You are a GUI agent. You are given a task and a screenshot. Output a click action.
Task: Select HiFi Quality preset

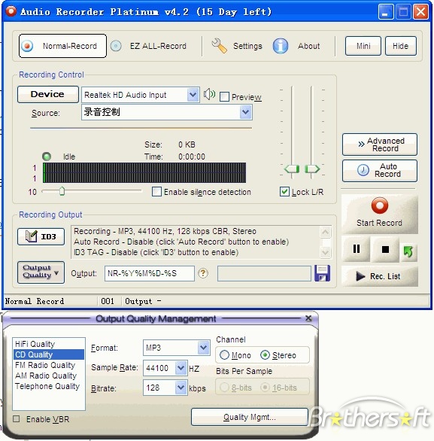point(49,344)
